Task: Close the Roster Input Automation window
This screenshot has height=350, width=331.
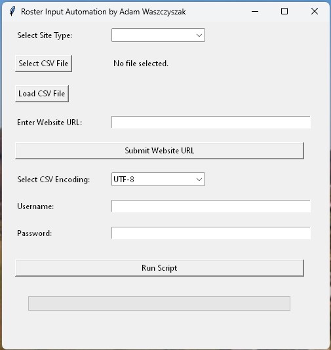Action: (x=315, y=11)
